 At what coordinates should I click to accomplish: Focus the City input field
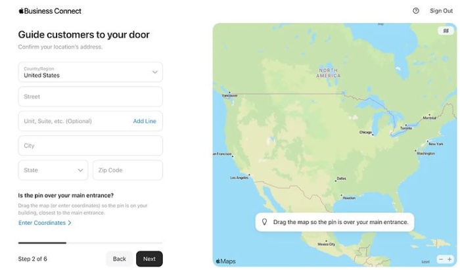91,146
